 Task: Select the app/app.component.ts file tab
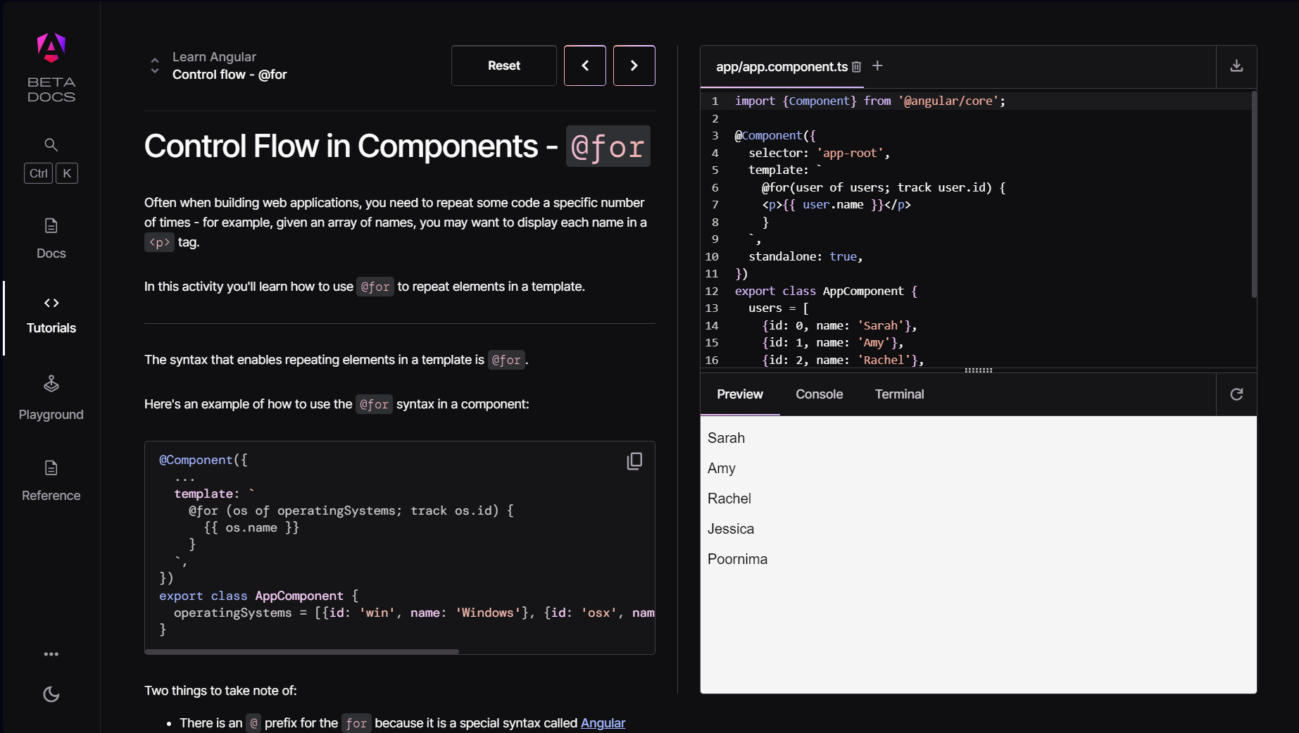coord(782,67)
